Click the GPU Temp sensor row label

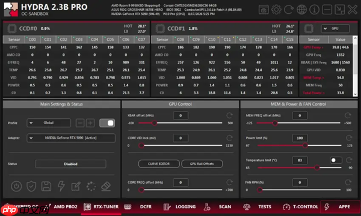coord(313,47)
